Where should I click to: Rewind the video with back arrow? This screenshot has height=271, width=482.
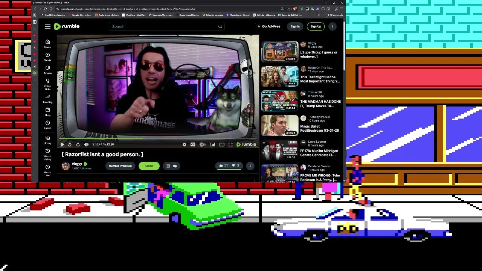(70, 145)
